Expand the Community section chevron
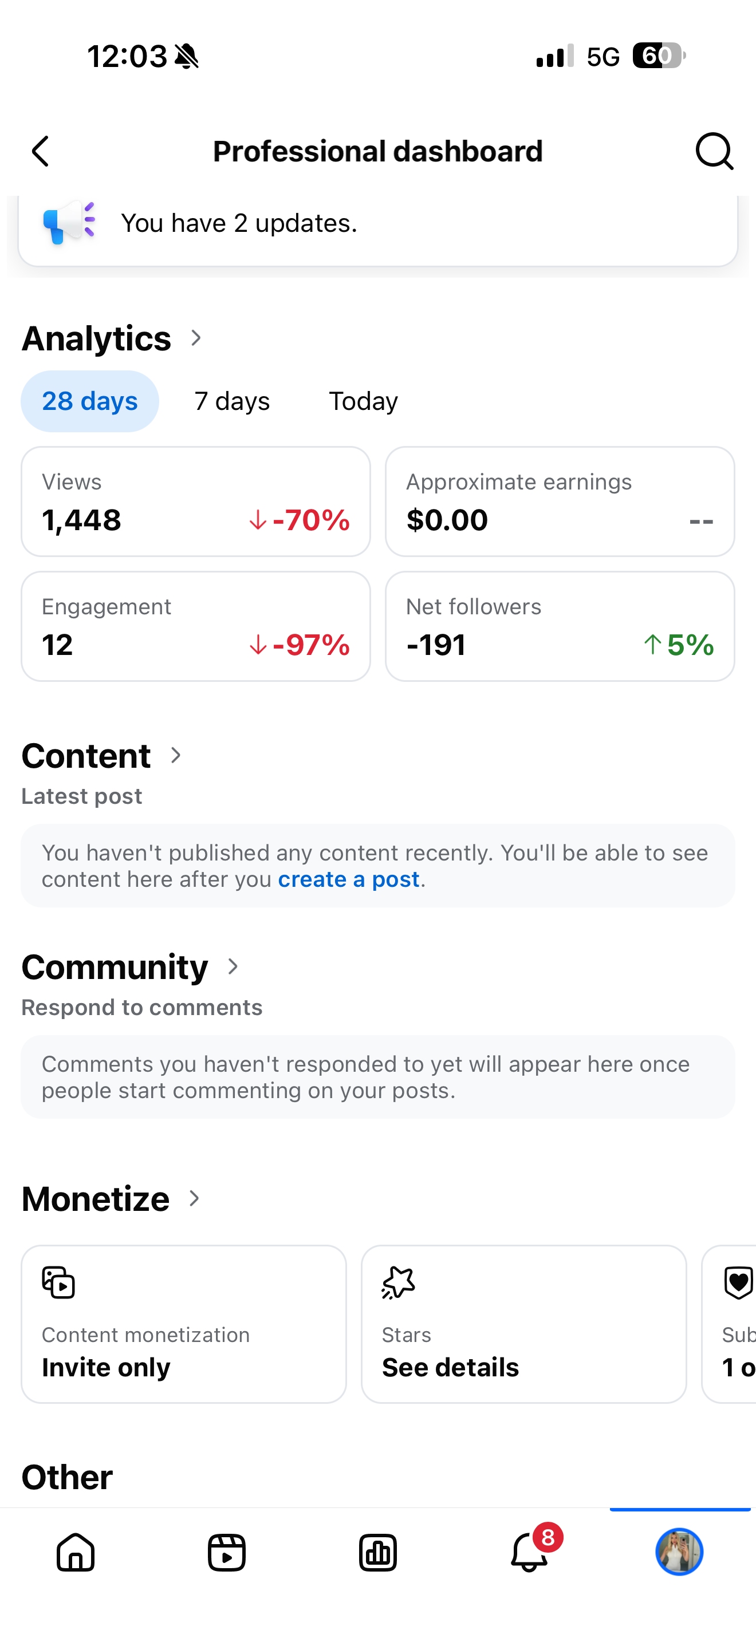Image resolution: width=756 pixels, height=1642 pixels. point(233,966)
